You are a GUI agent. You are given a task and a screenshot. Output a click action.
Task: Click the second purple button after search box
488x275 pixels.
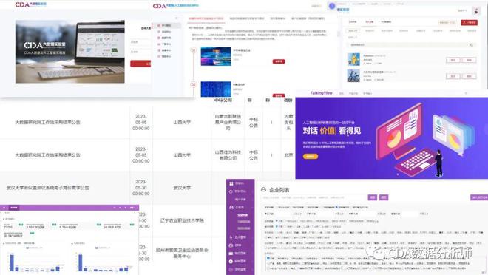[384, 197]
